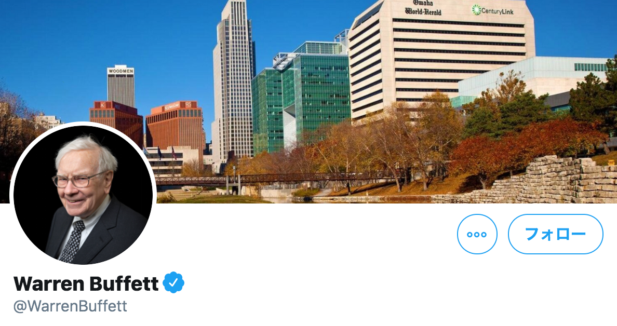
Task: Click the orange brick building with logo
Action: click(x=176, y=125)
